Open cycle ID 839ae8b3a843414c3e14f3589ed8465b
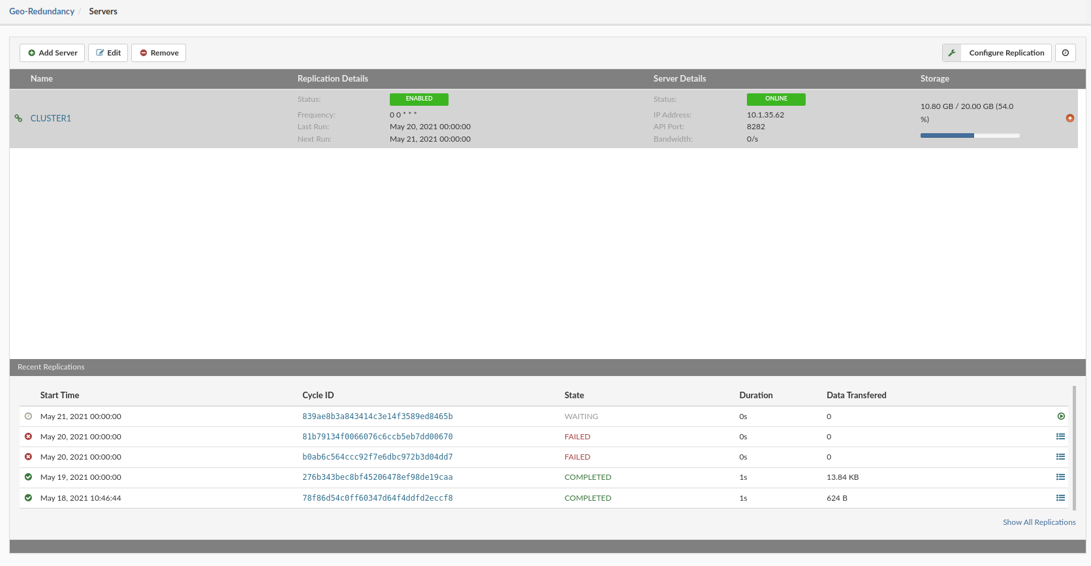 point(377,417)
